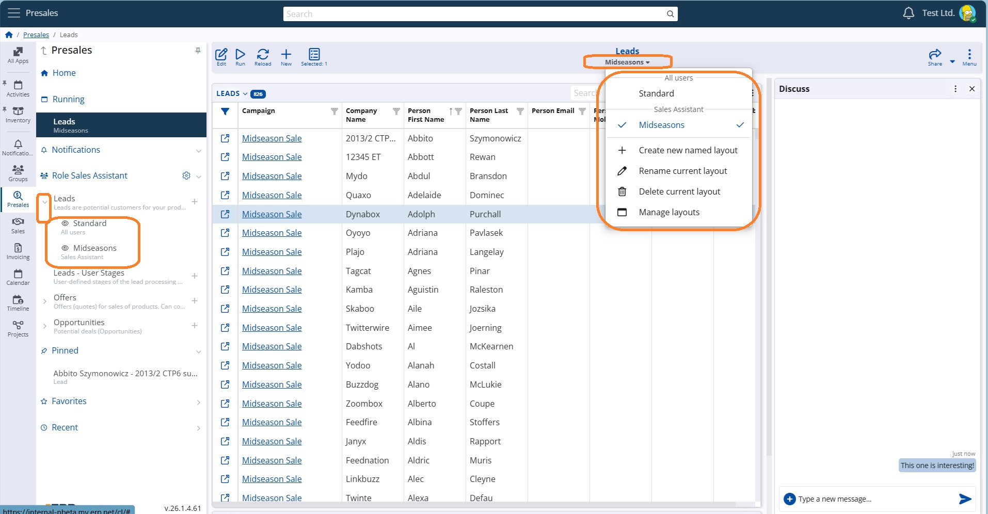Image resolution: width=988 pixels, height=514 pixels.
Task: Open the hamburger main menu
Action: 13,13
